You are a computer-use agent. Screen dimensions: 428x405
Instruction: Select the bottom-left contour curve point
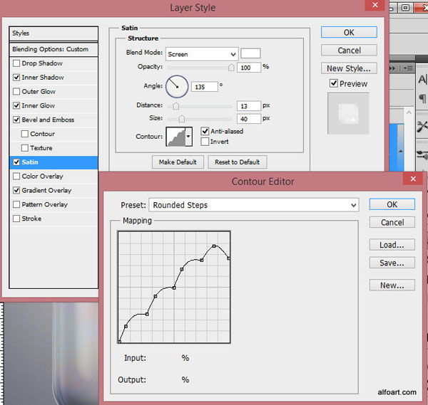pyautogui.click(x=120, y=341)
